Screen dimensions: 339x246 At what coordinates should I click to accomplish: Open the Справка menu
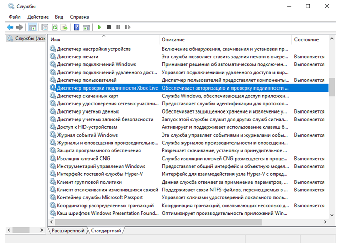click(79, 17)
